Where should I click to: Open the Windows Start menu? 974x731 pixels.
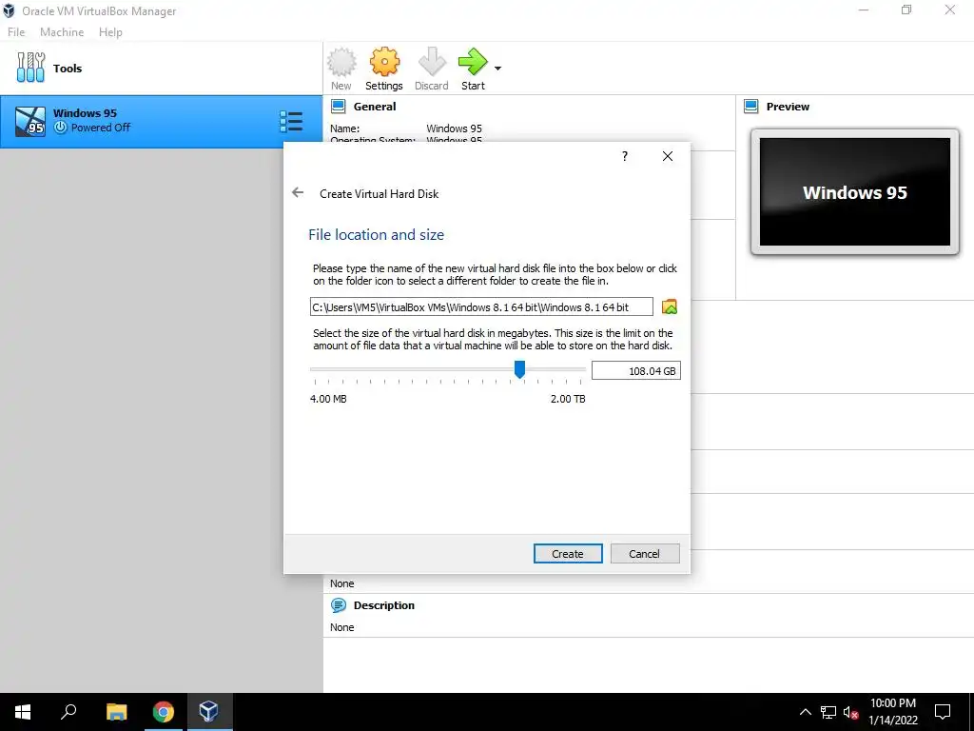click(x=23, y=712)
